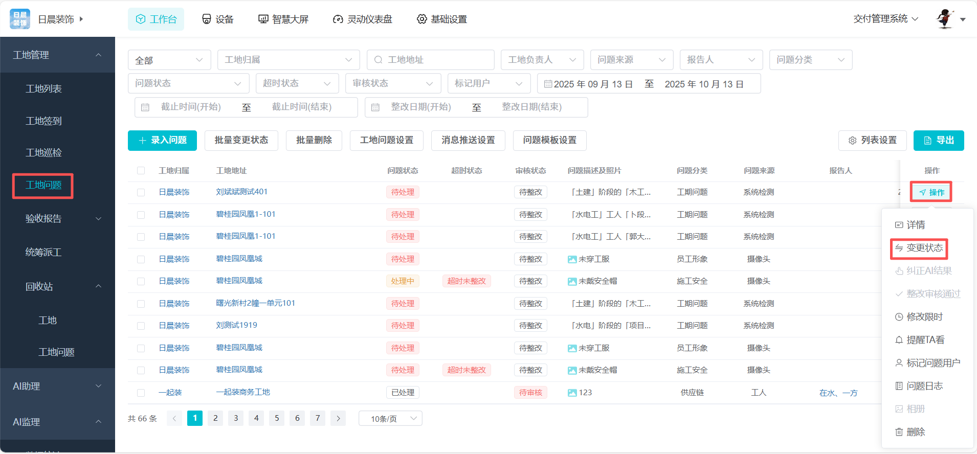Click the clock icon beside 修改限时
Image resolution: width=977 pixels, height=454 pixels.
point(899,317)
